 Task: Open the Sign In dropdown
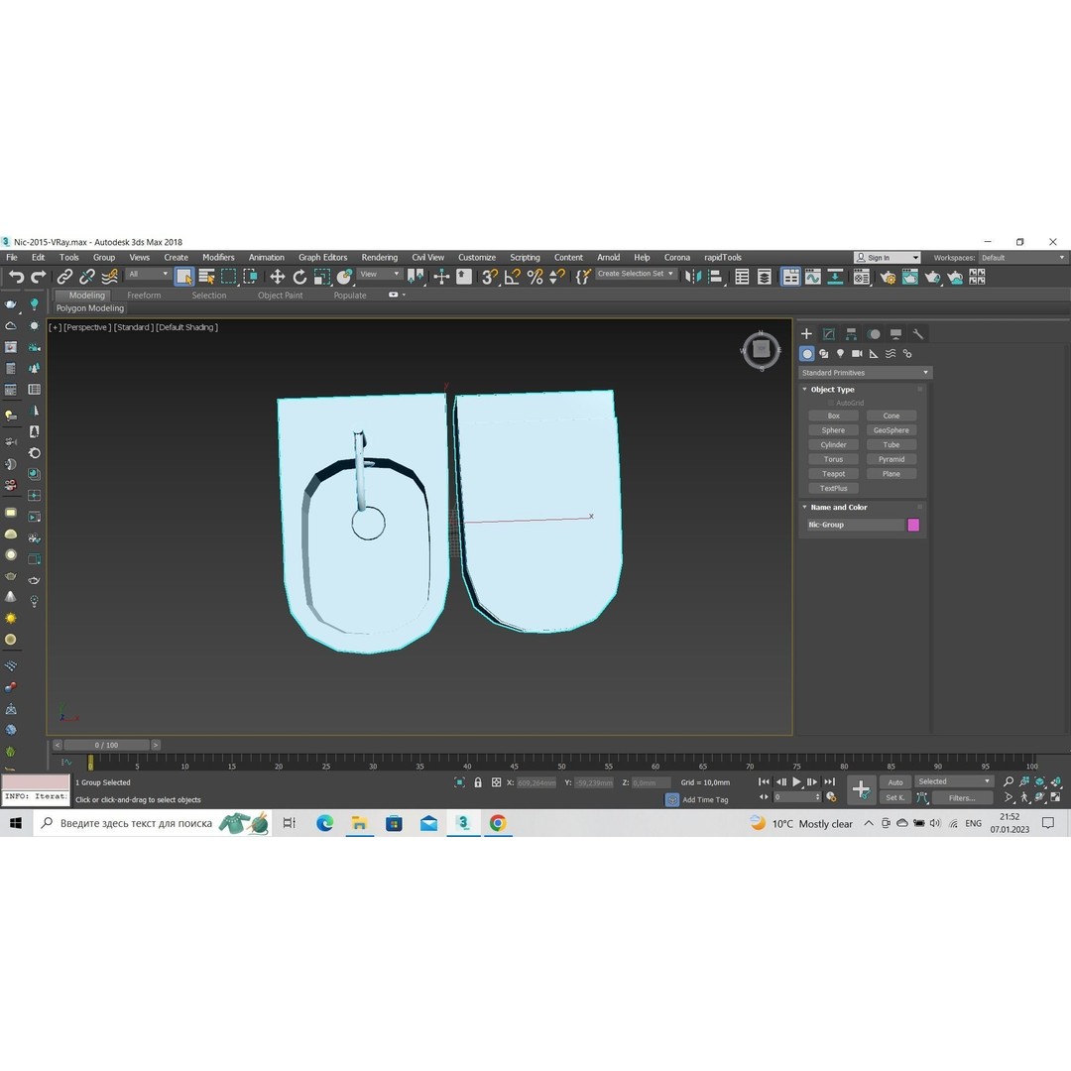(x=888, y=258)
